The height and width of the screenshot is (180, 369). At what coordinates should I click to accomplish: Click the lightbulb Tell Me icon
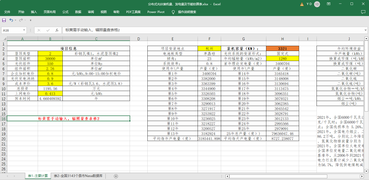click(173, 12)
